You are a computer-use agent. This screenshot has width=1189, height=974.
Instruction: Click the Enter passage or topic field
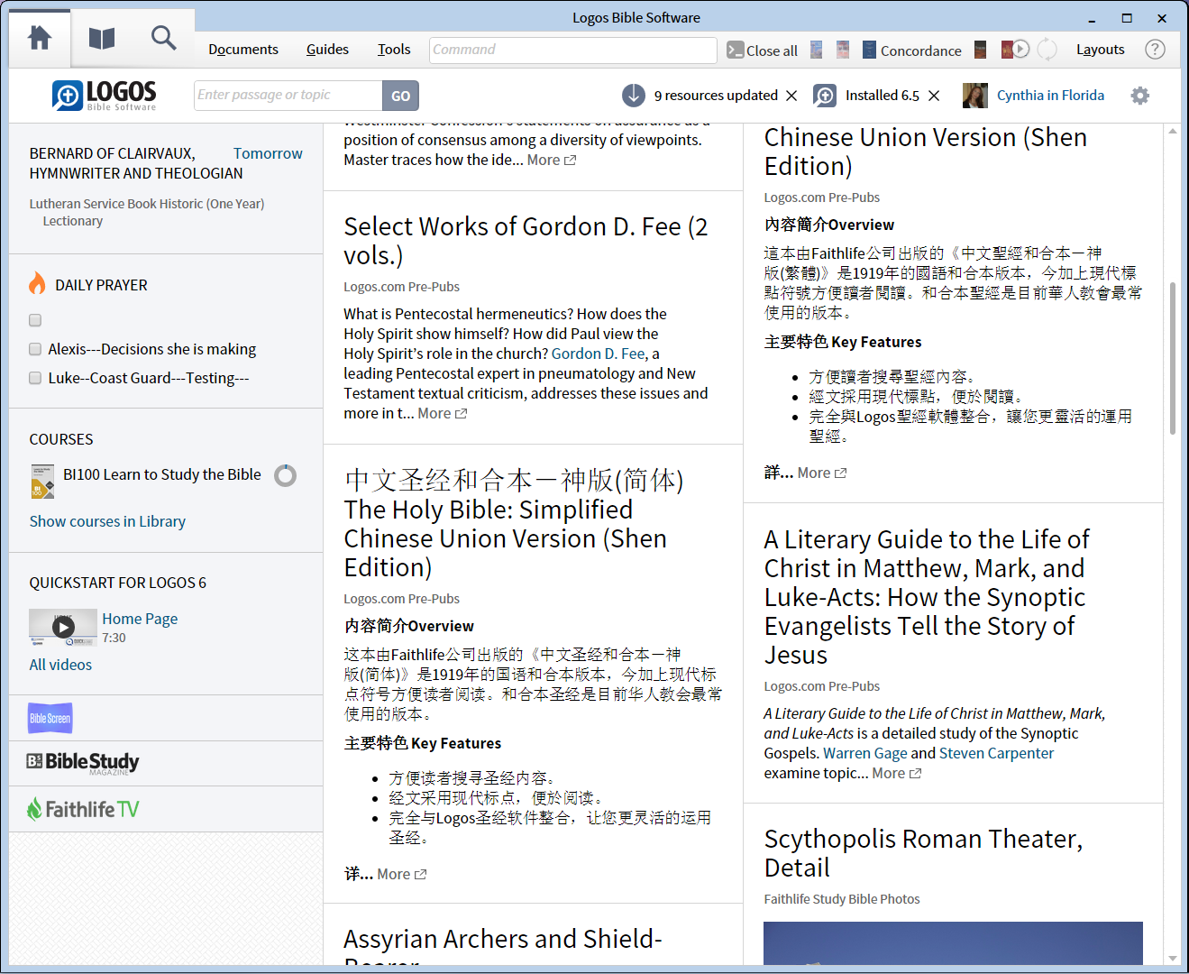(288, 96)
